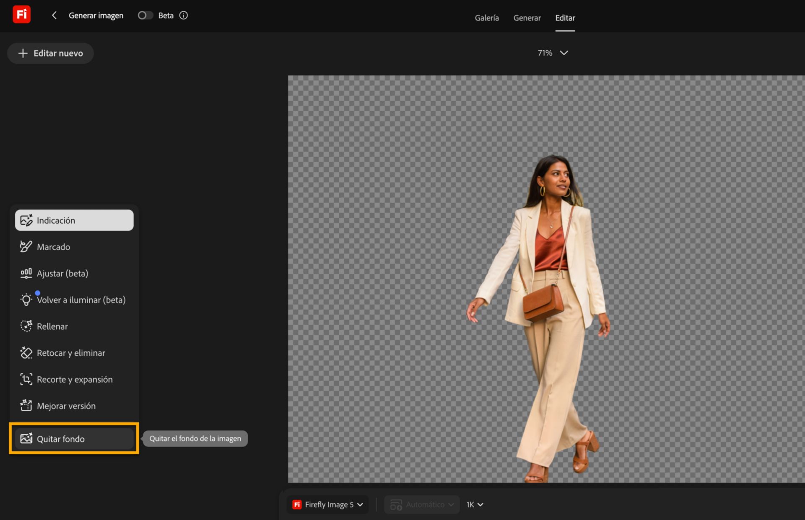805x520 pixels.
Task: Click the Mejorar versión upscale icon
Action: point(26,406)
